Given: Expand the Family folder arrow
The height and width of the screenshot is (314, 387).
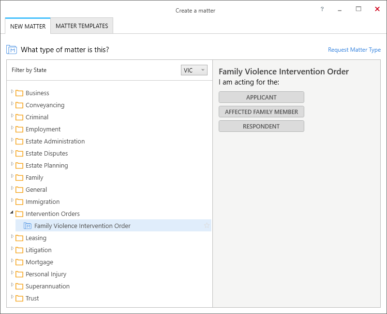Looking at the screenshot, I should click(12, 176).
